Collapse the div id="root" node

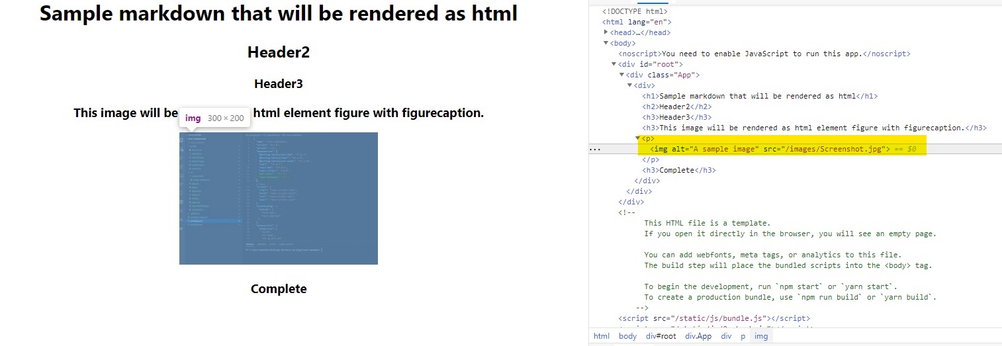tap(614, 64)
